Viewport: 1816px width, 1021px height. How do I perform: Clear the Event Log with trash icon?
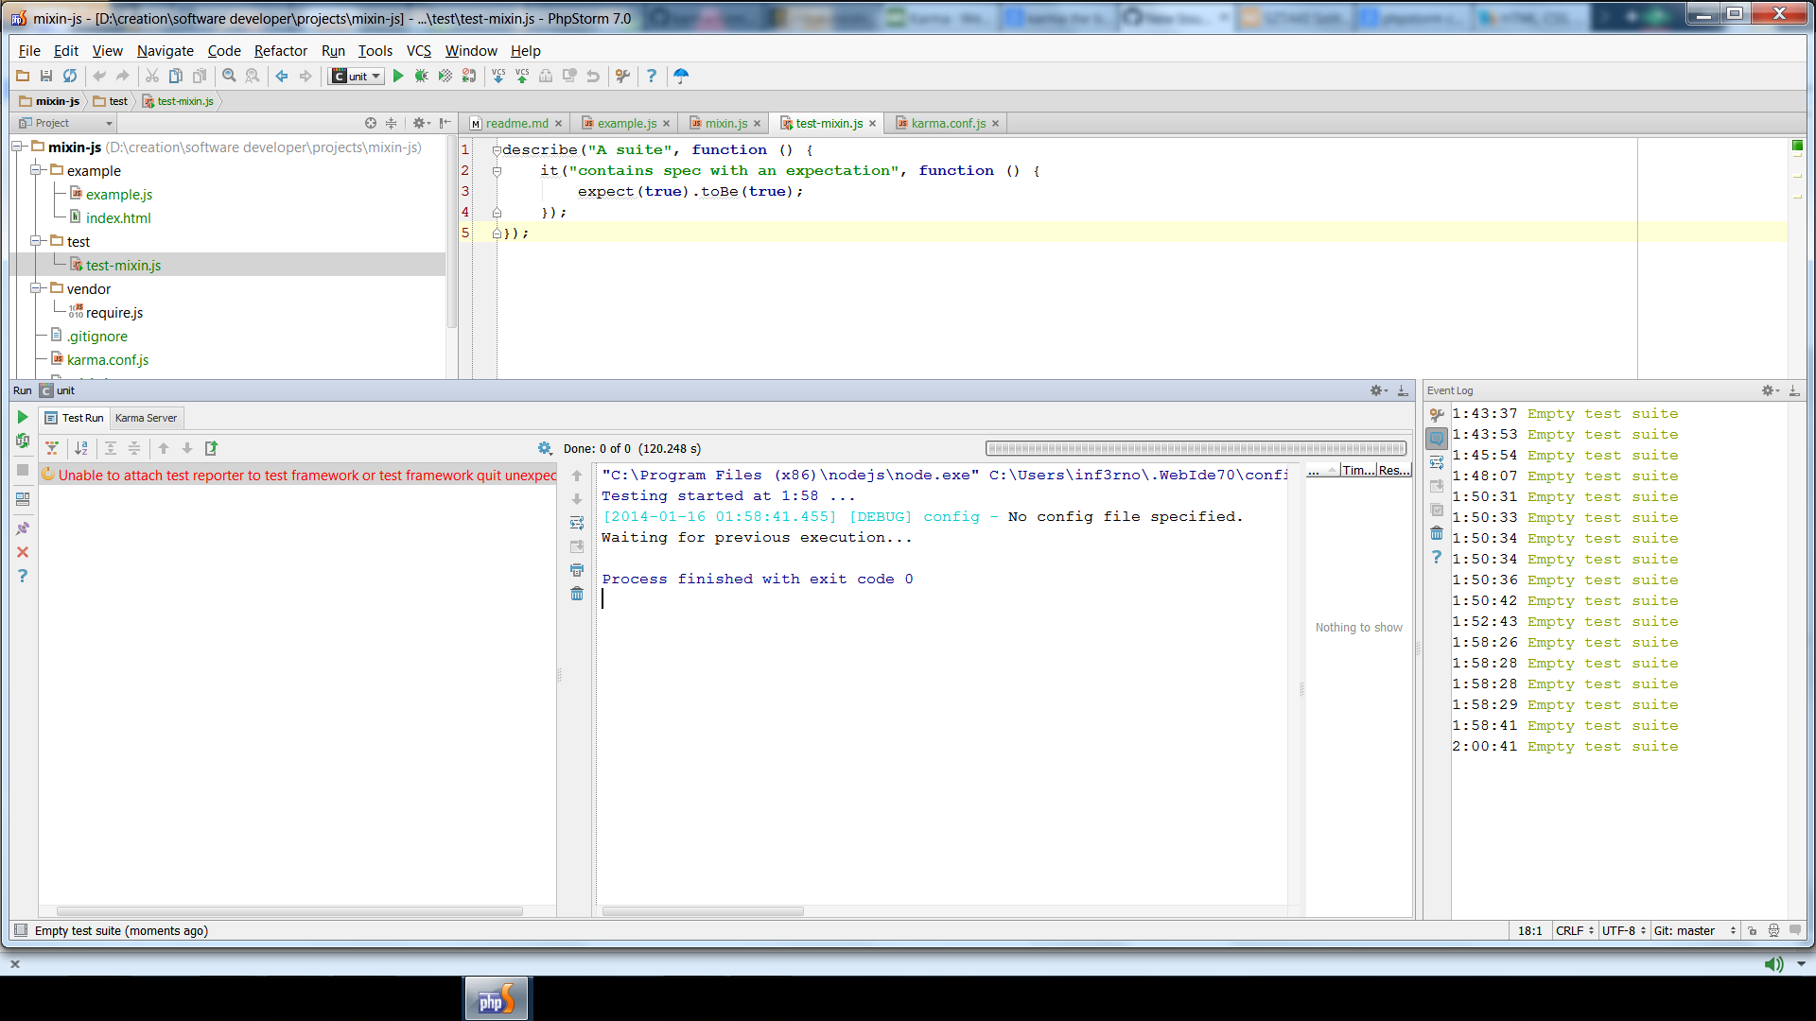1437,533
